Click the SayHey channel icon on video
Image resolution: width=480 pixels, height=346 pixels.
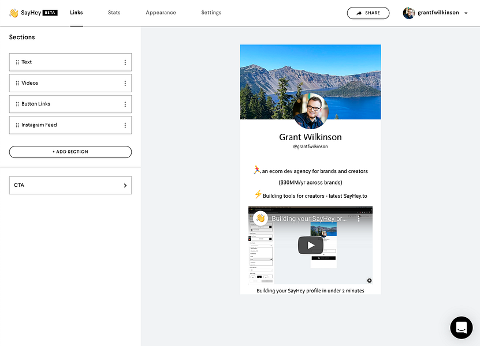(261, 218)
